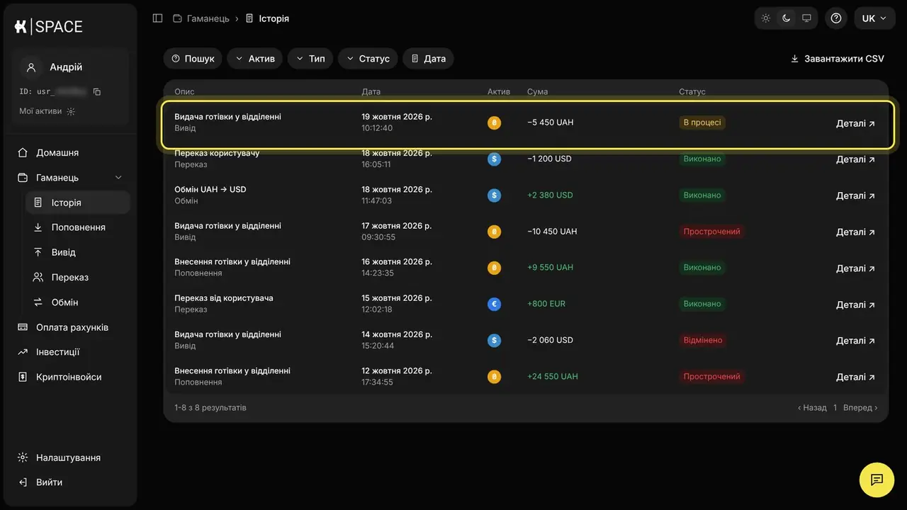Open Поповнення in sidebar
Image resolution: width=907 pixels, height=510 pixels.
click(78, 227)
